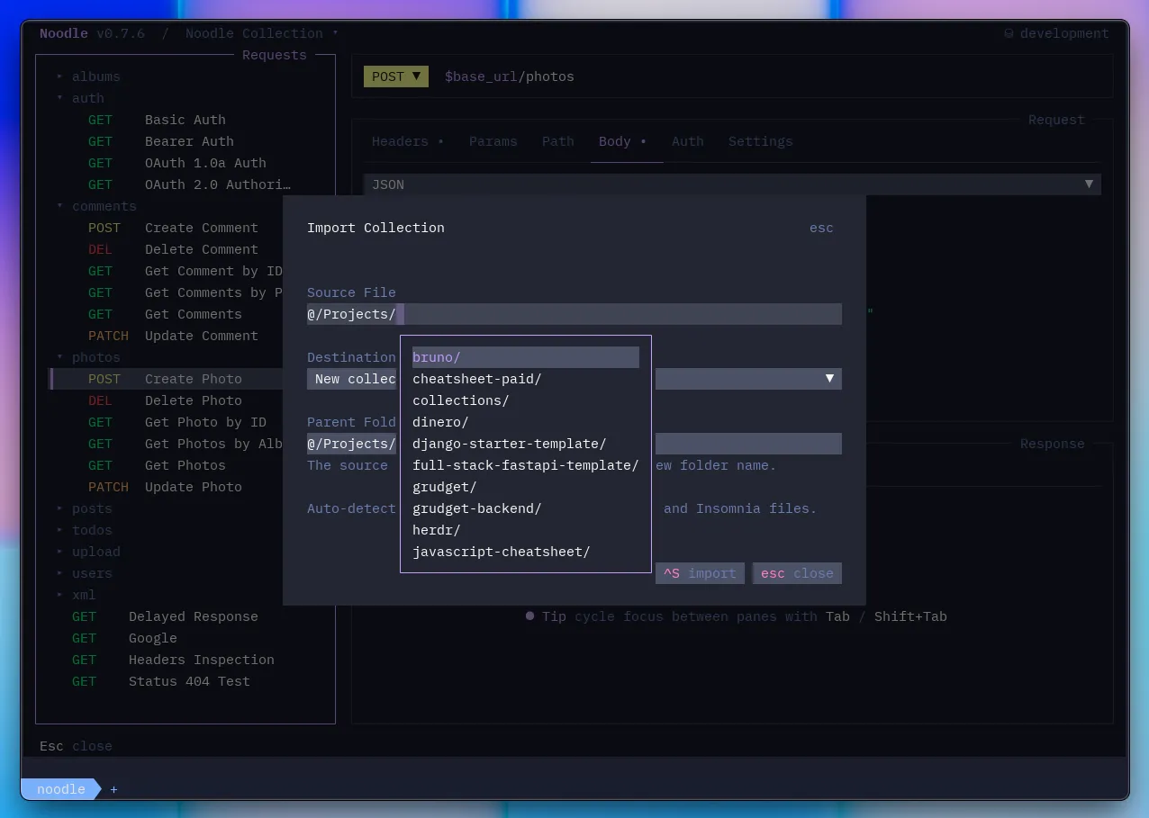1149x818 pixels.
Task: Click the Esc close hint
Action: tap(76, 746)
